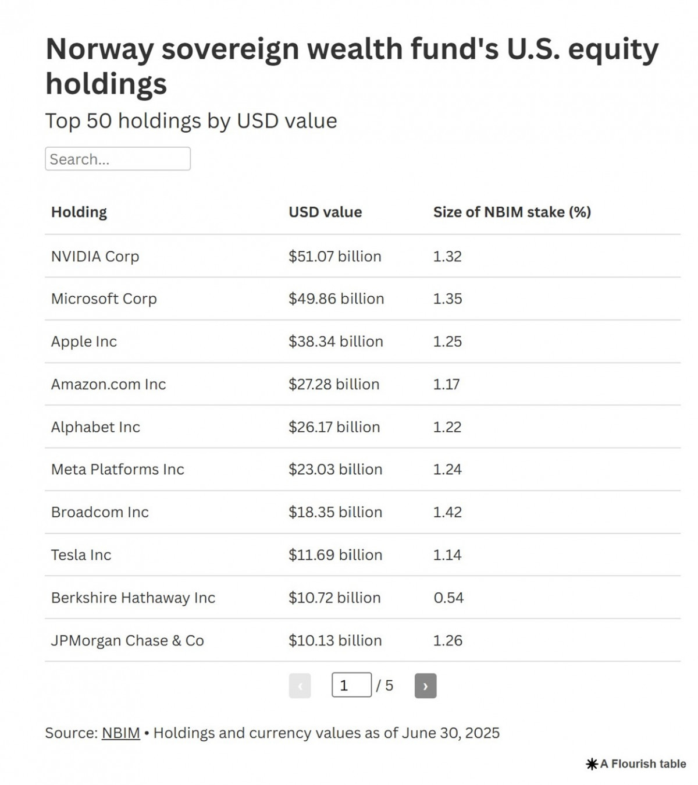Click the Amazon.com Inc holding cell
This screenshot has width=698, height=785.
point(109,384)
